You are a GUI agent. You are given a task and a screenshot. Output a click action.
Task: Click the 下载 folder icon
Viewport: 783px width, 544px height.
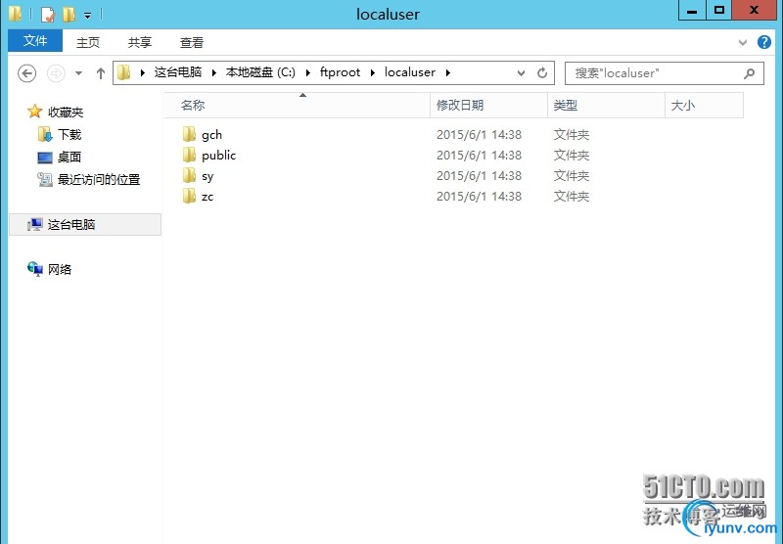point(45,134)
